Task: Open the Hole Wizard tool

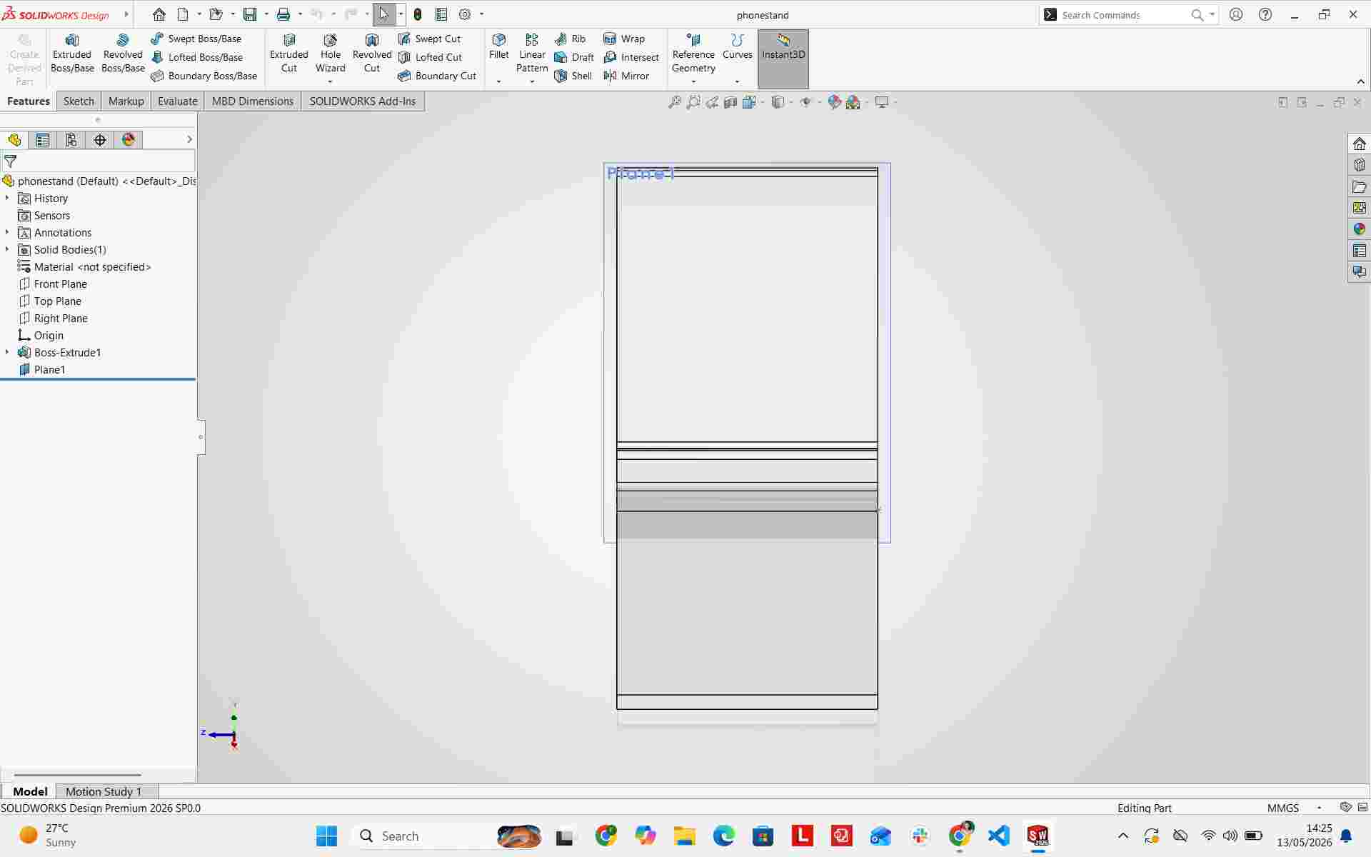Action: coord(331,54)
